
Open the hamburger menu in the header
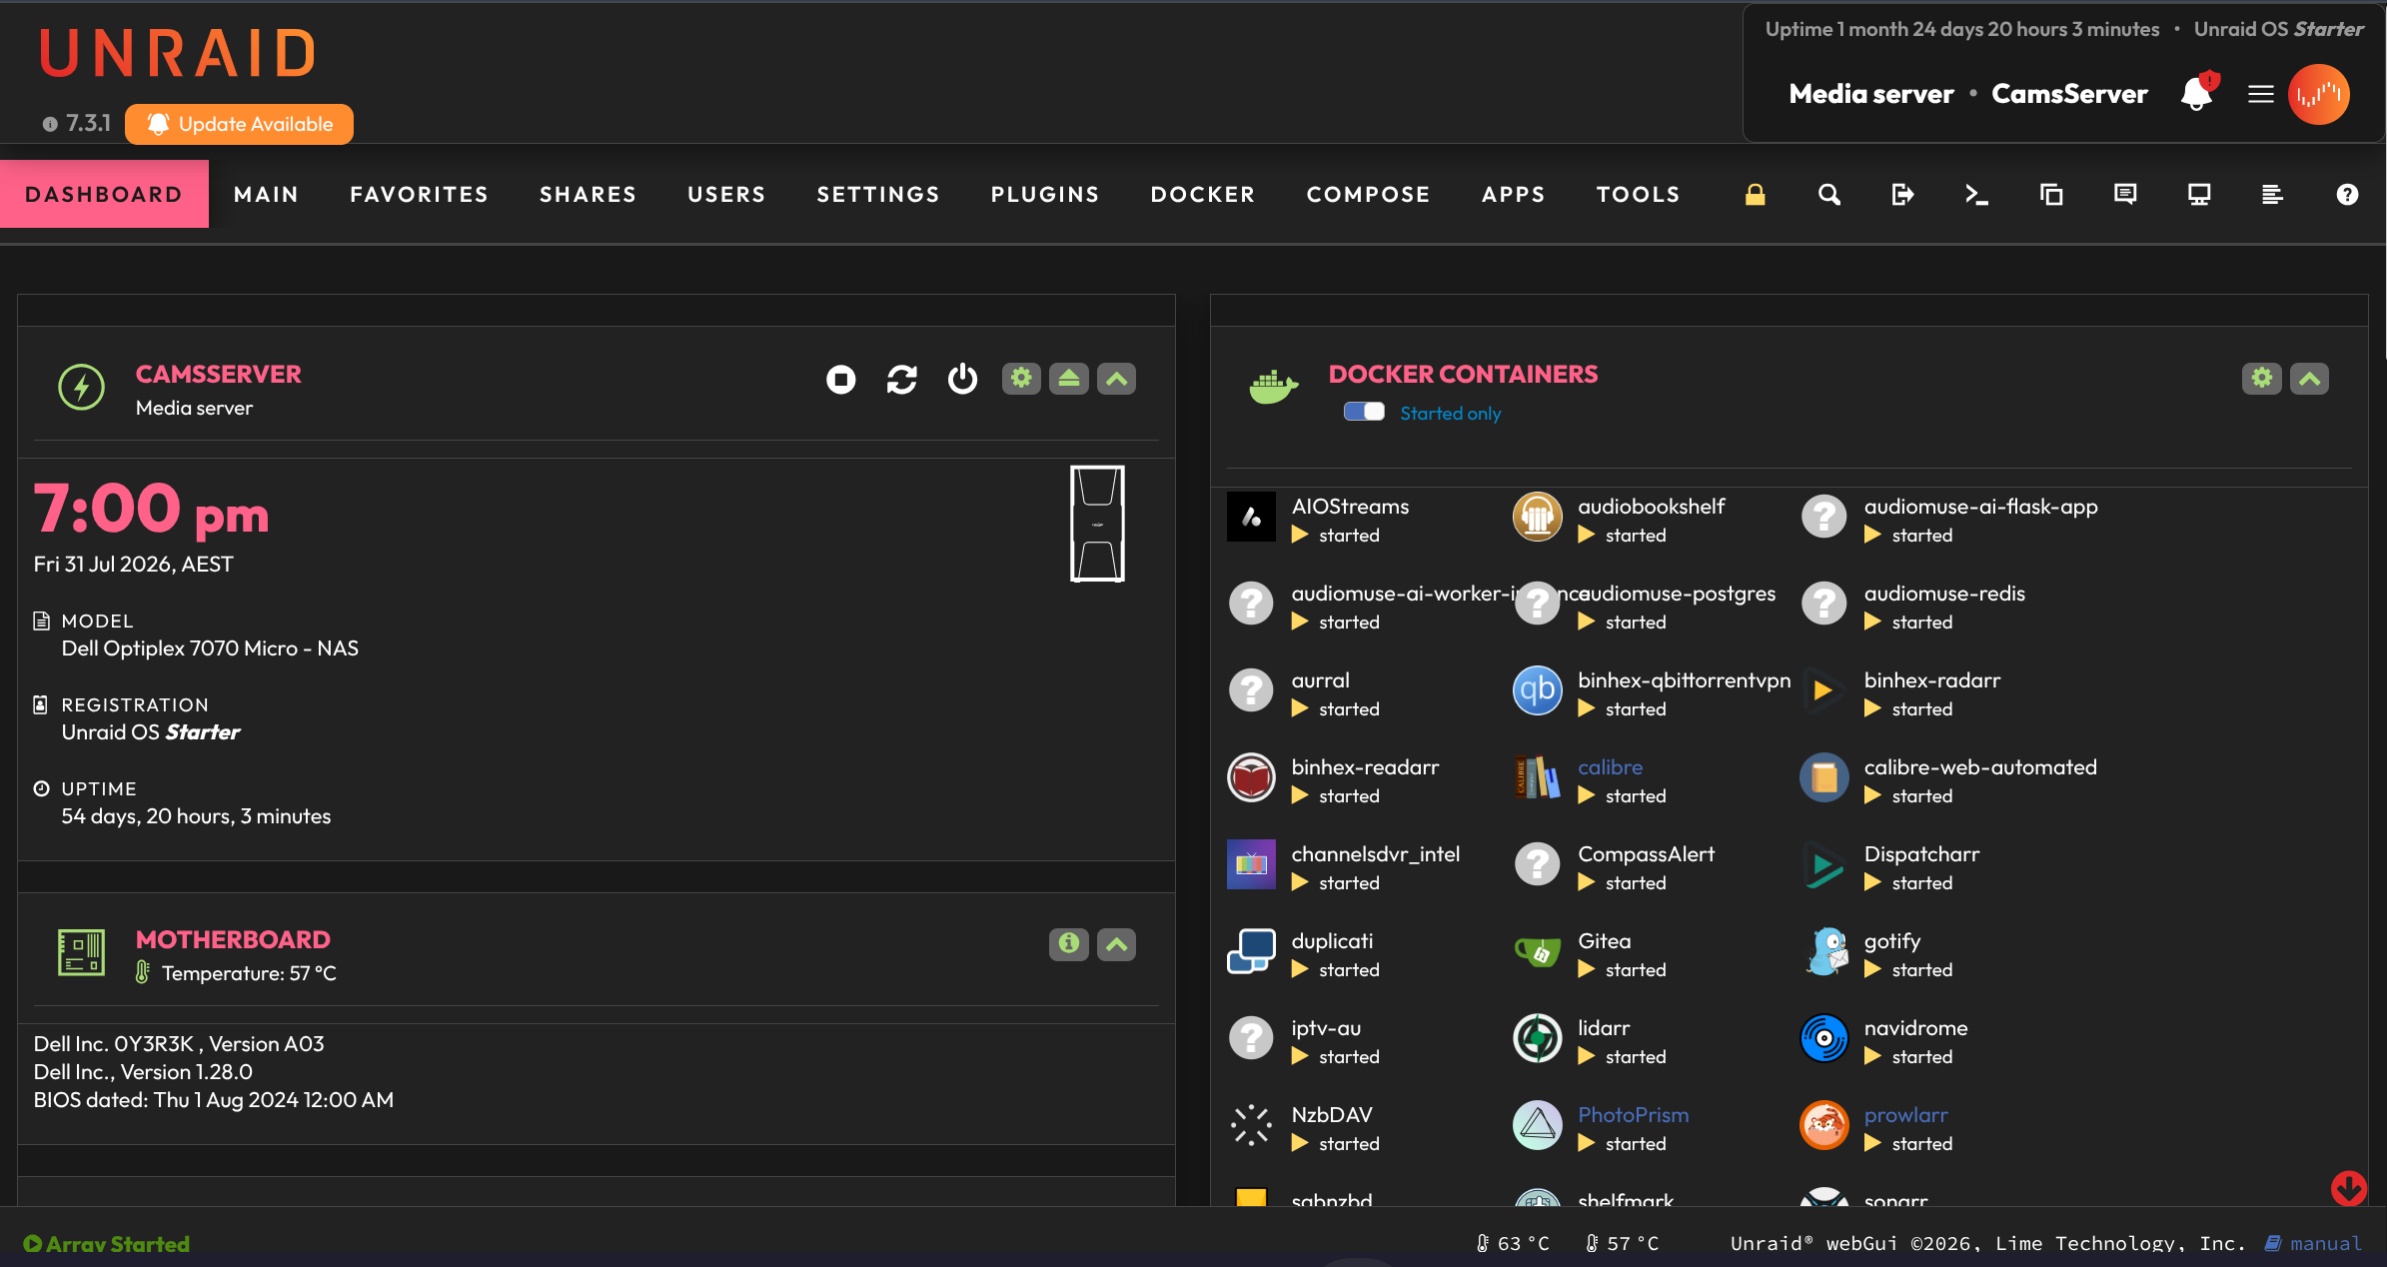click(x=2261, y=94)
